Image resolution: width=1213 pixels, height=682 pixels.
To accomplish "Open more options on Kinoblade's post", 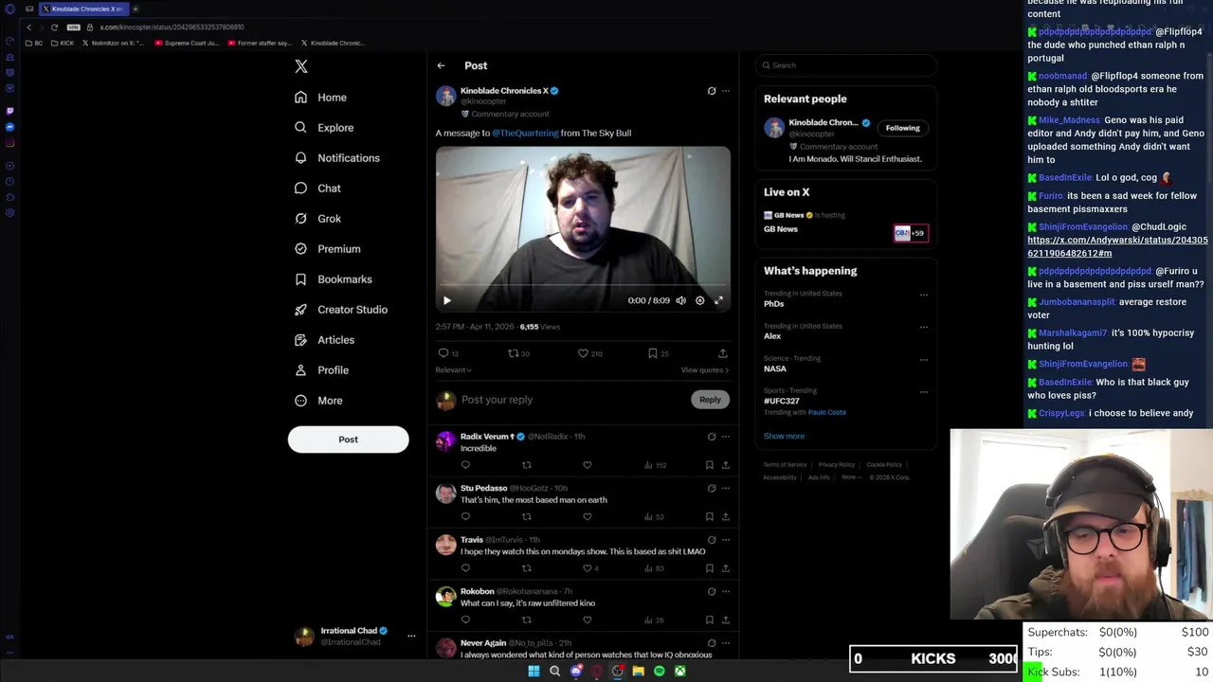I will click(726, 91).
